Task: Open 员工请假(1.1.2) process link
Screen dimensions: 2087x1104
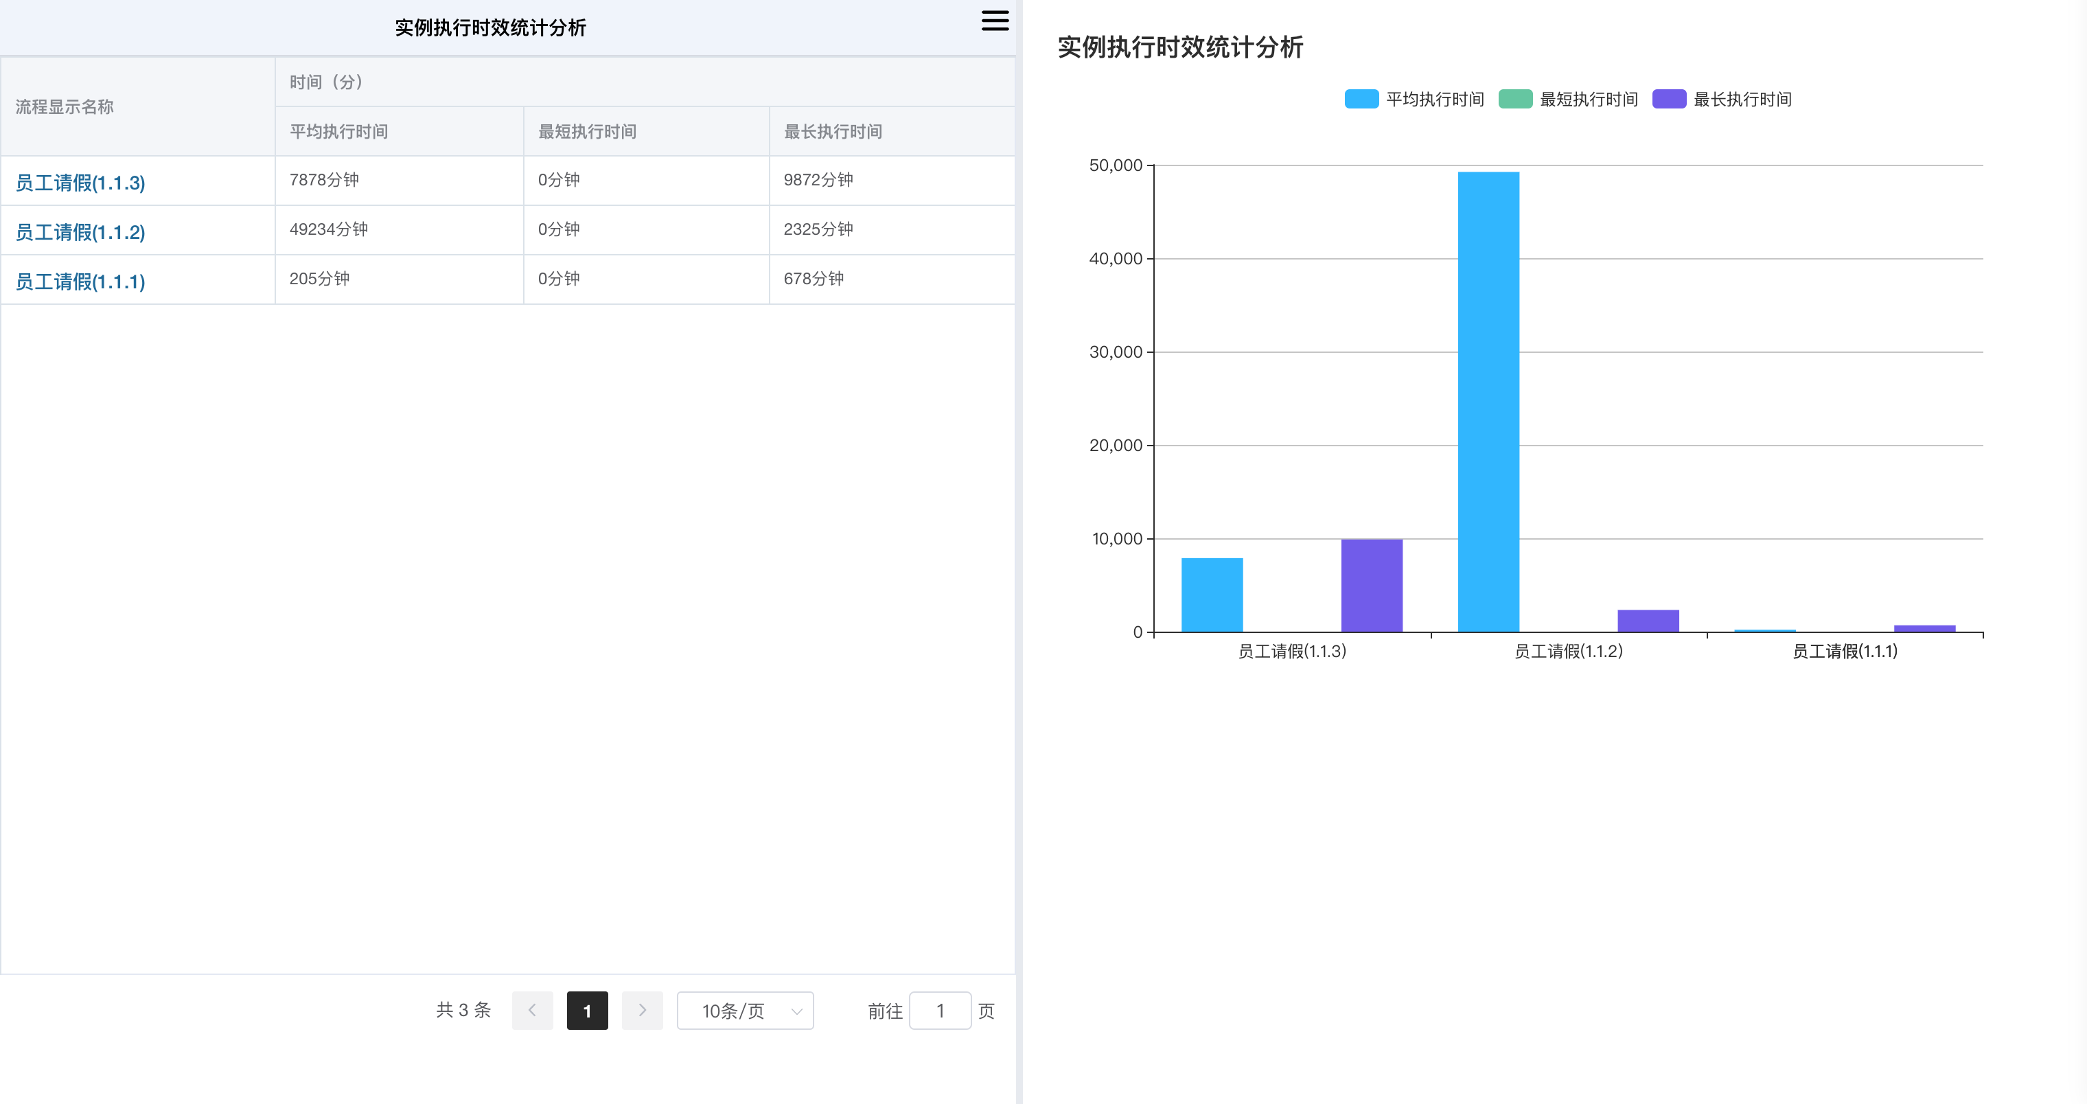Action: tap(80, 233)
